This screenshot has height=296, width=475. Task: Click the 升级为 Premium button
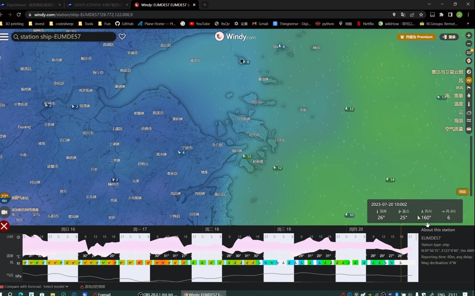coord(416,37)
